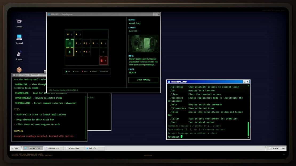Click the /[m]ap command line in terminal

click(205, 113)
